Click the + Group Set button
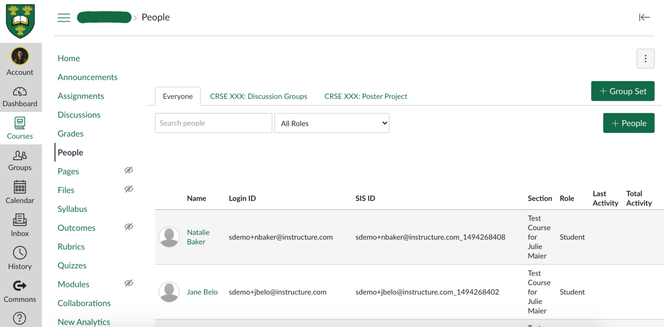 coord(622,91)
